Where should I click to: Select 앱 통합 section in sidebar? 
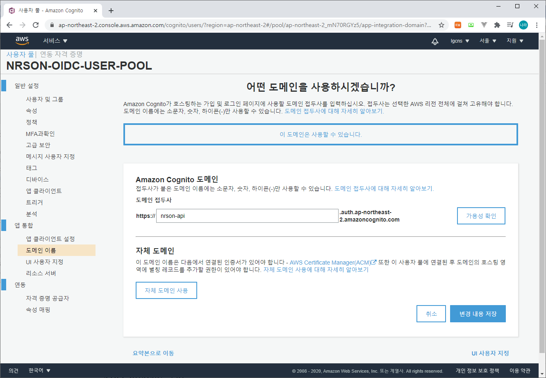(x=24, y=225)
